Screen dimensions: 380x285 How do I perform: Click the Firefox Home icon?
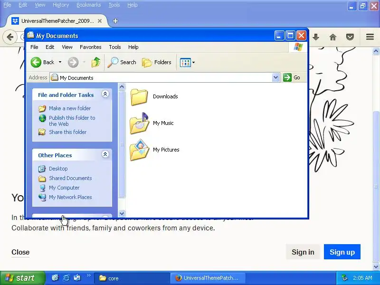tap(333, 37)
